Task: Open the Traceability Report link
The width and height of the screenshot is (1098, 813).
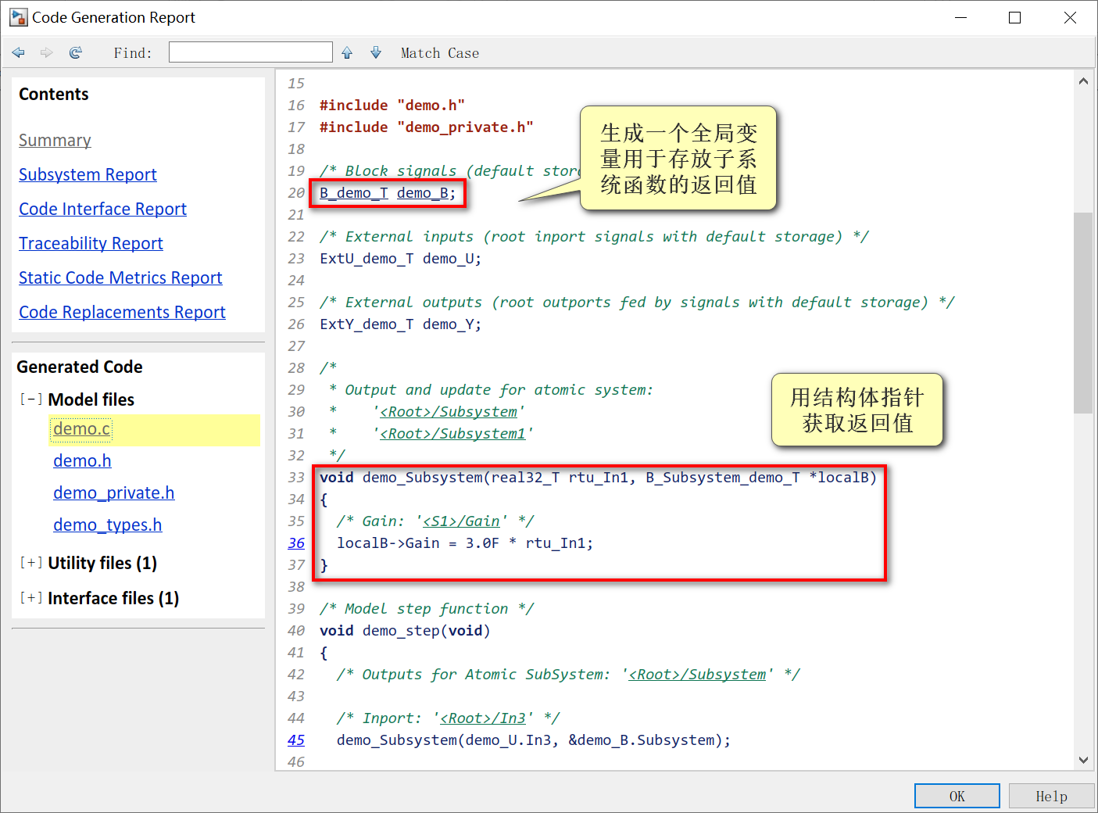Action: (x=91, y=244)
